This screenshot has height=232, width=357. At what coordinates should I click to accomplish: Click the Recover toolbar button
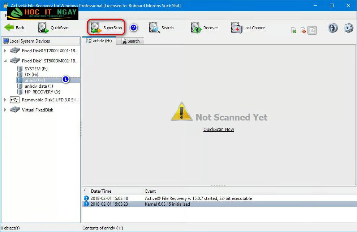204,28
